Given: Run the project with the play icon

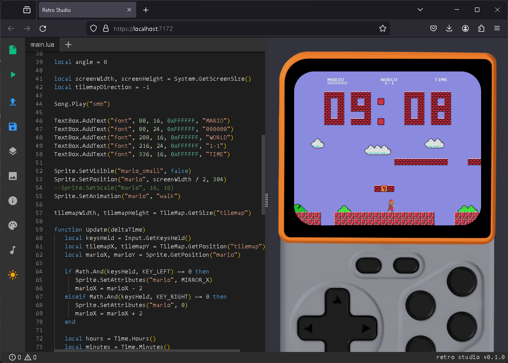Looking at the screenshot, I should point(13,75).
